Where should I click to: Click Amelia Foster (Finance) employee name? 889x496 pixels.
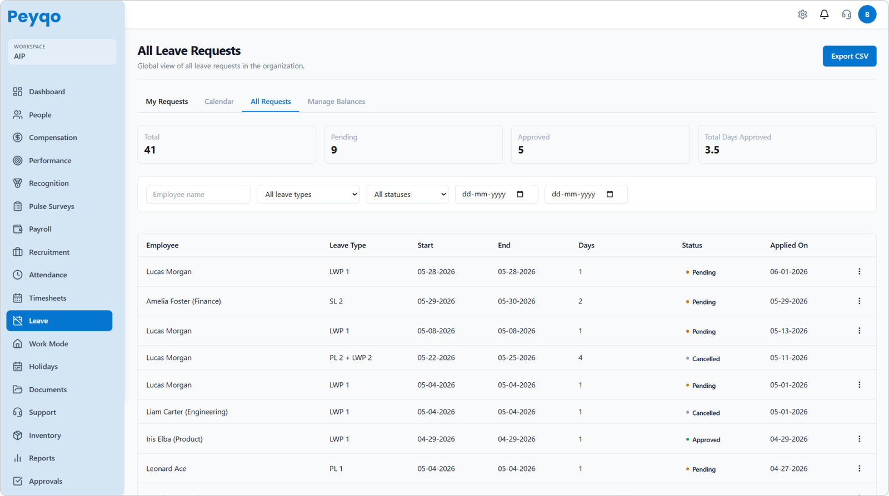(x=183, y=301)
